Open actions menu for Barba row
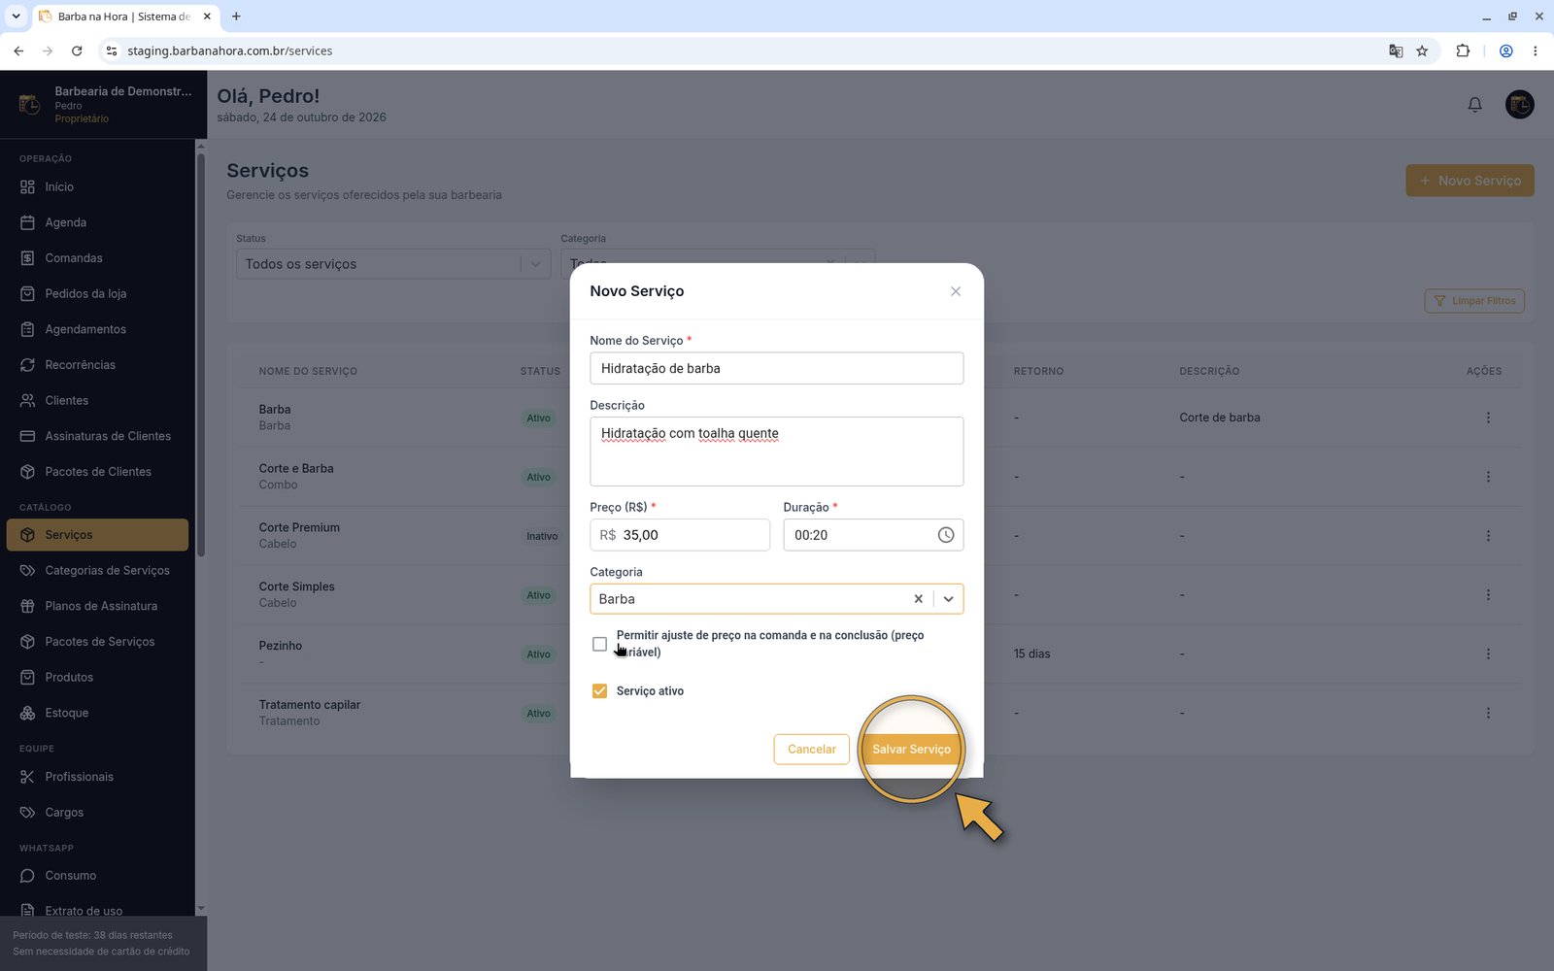1554x971 pixels. point(1488,418)
